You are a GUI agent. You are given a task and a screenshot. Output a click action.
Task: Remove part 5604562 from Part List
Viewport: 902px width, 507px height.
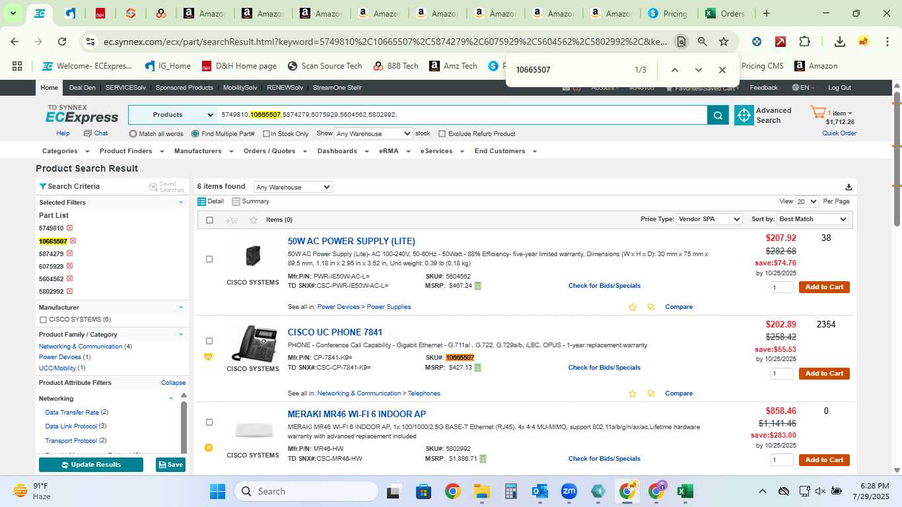pos(69,279)
